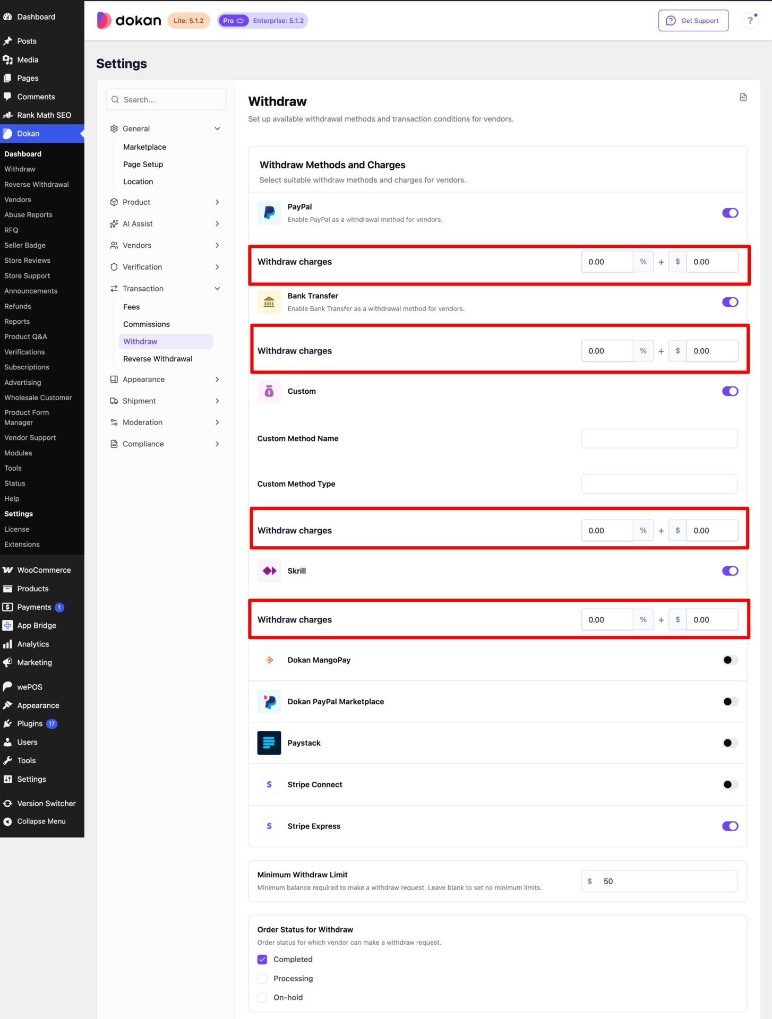Expand the Vendors settings section chevron
Image resolution: width=772 pixels, height=1019 pixels.
tap(217, 245)
